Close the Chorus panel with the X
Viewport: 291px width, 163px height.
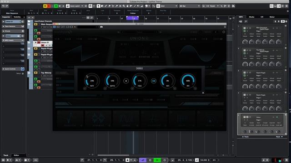pyautogui.click(x=203, y=93)
